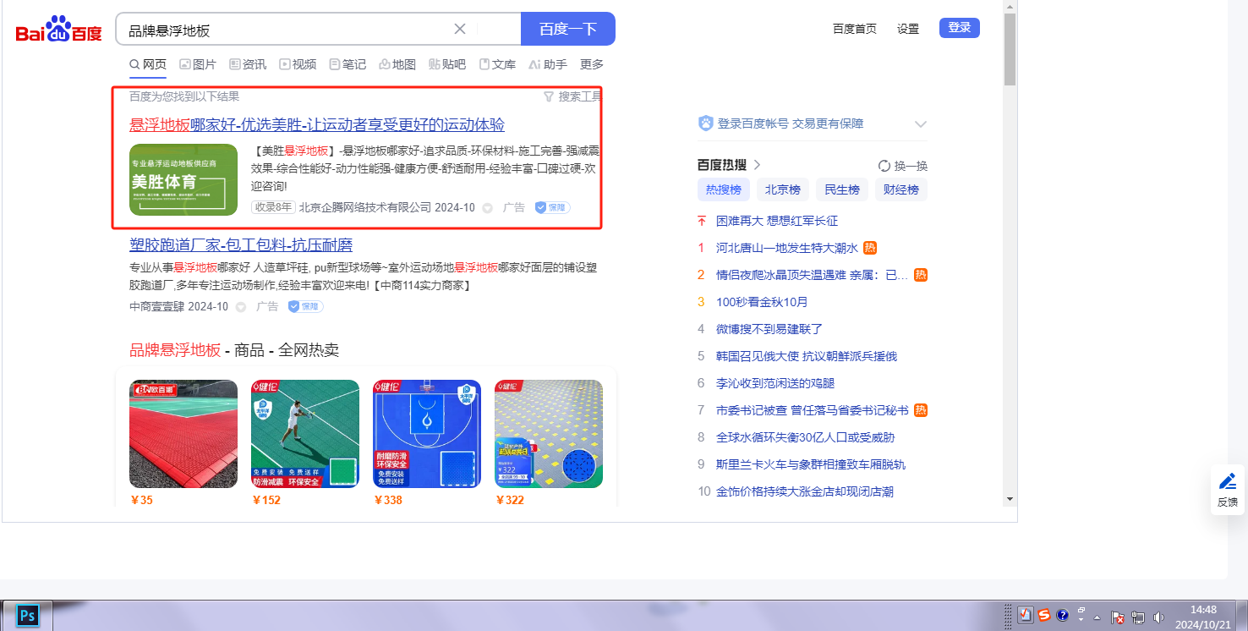Open the 塑胶跑道厂家-包工包料-抗压耐磨 result

point(241,245)
